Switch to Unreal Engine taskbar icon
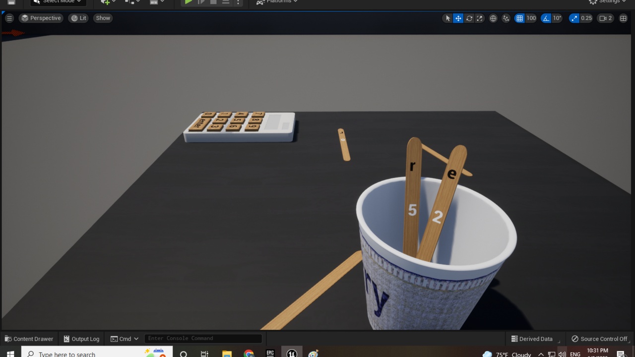 (x=292, y=354)
